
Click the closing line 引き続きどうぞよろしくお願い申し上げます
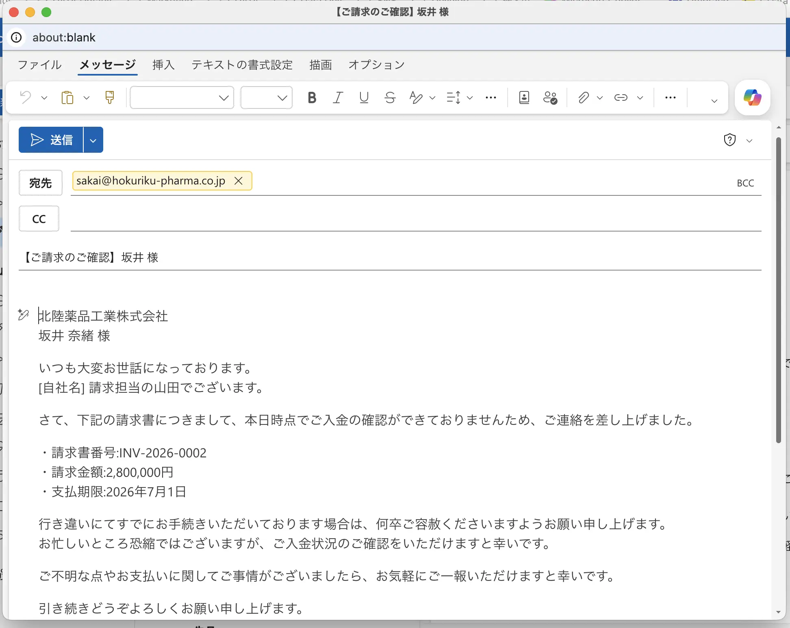click(x=171, y=608)
